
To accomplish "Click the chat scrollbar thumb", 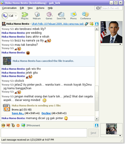I will (97, 98).
